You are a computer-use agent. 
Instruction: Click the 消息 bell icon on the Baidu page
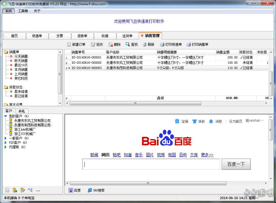(211, 121)
